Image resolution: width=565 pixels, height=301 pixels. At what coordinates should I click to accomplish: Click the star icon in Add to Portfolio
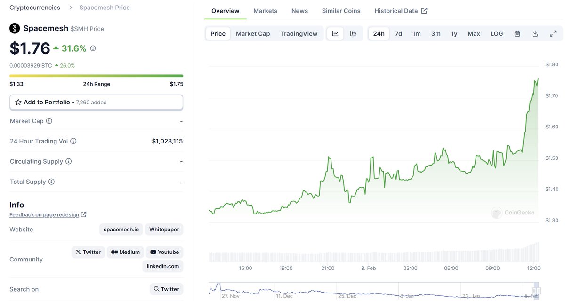tap(18, 102)
